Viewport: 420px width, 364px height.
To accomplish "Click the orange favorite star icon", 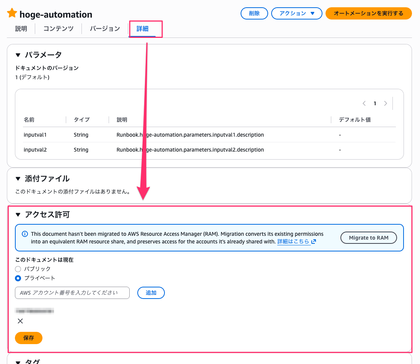I will [x=12, y=13].
